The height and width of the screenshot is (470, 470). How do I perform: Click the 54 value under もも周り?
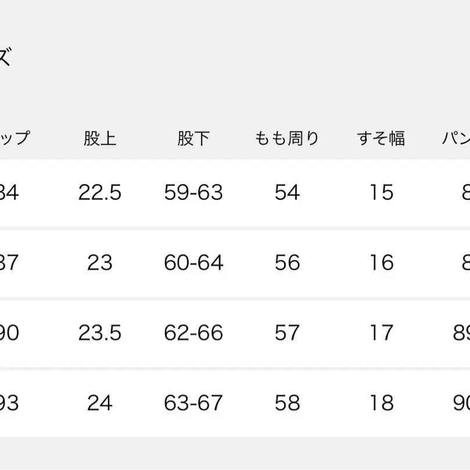click(x=287, y=192)
